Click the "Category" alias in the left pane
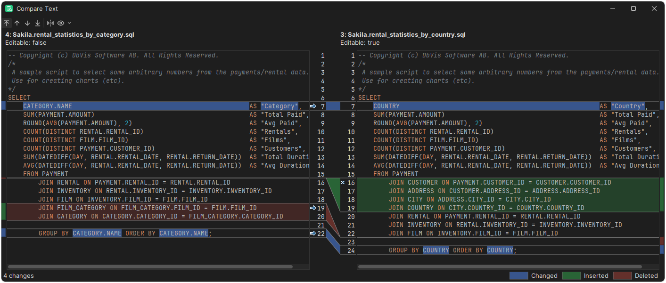The width and height of the screenshot is (666, 283). tap(280, 106)
